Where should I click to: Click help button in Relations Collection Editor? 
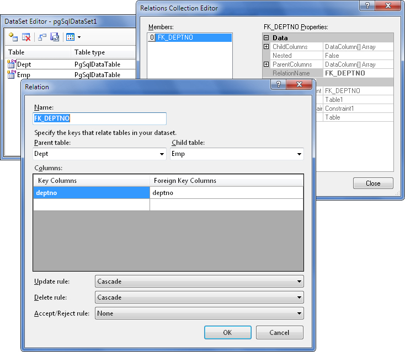click(x=366, y=6)
